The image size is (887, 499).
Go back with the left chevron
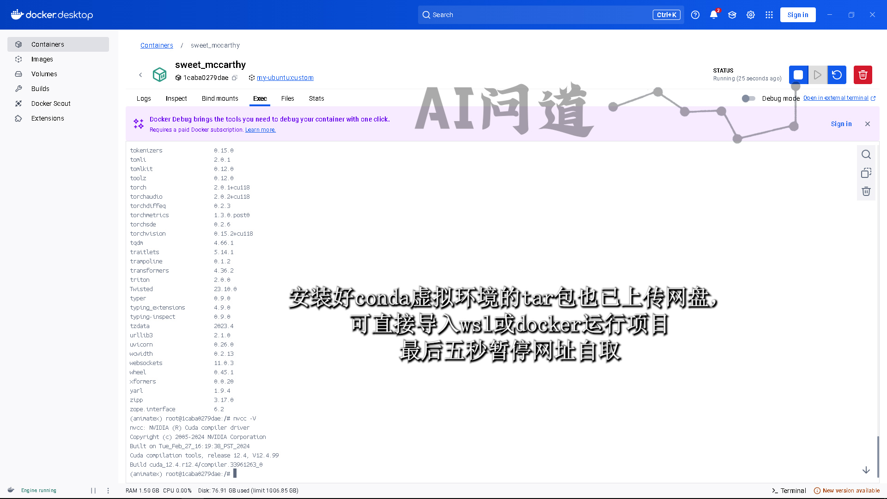coord(140,75)
